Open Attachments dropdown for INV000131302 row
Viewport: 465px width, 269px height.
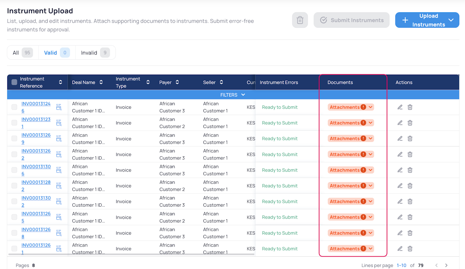(x=370, y=202)
